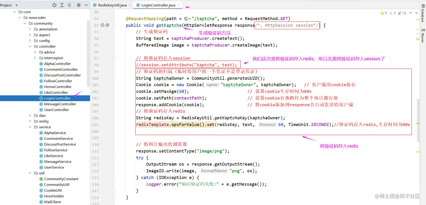Open the Database tool window
This screenshot has height=205, width=426.
(423, 13)
